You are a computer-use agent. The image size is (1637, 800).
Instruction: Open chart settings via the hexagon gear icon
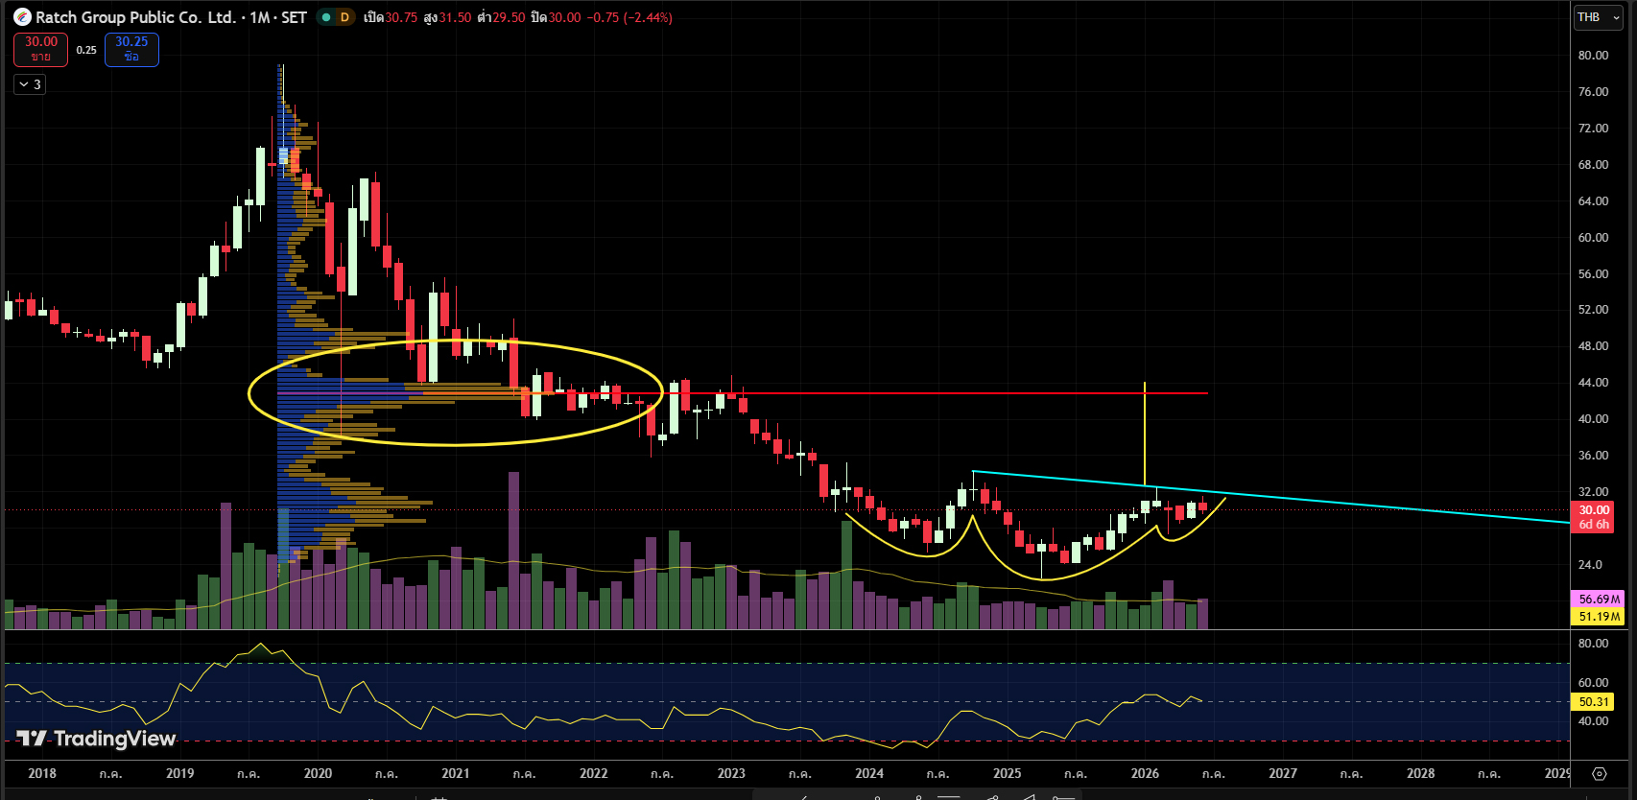(x=1599, y=773)
